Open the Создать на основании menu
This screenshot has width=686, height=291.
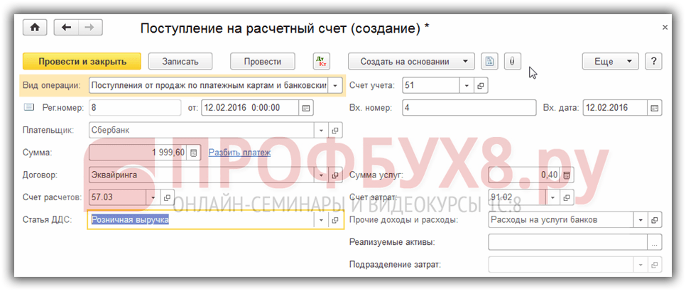[411, 62]
